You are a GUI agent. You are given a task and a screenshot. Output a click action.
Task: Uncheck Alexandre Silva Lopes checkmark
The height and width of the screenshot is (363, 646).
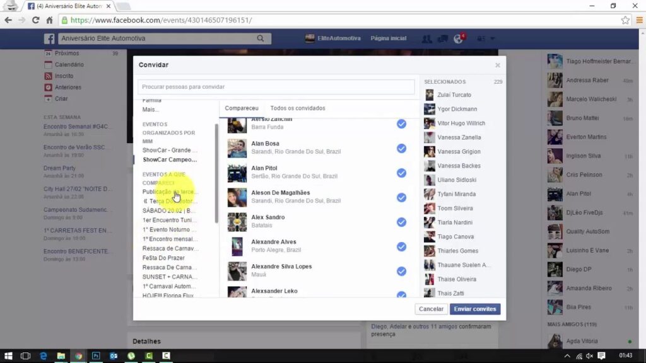click(401, 271)
